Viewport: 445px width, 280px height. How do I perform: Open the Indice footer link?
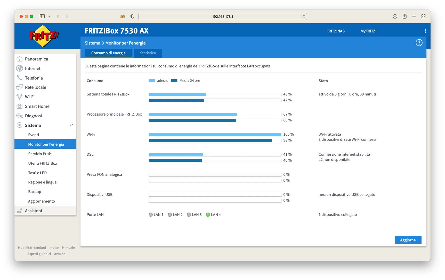tap(54, 248)
